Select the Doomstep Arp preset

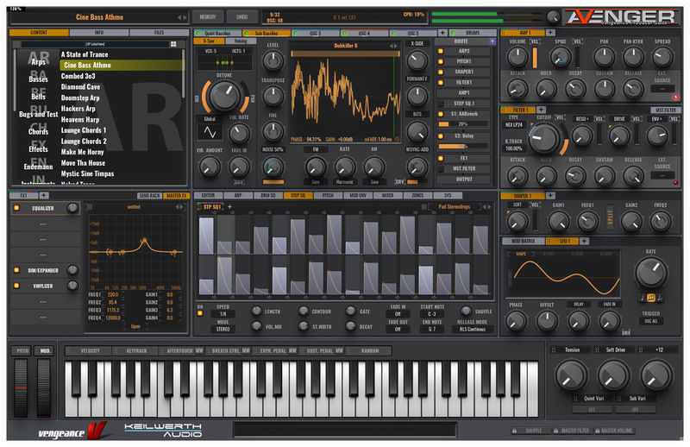click(x=122, y=98)
